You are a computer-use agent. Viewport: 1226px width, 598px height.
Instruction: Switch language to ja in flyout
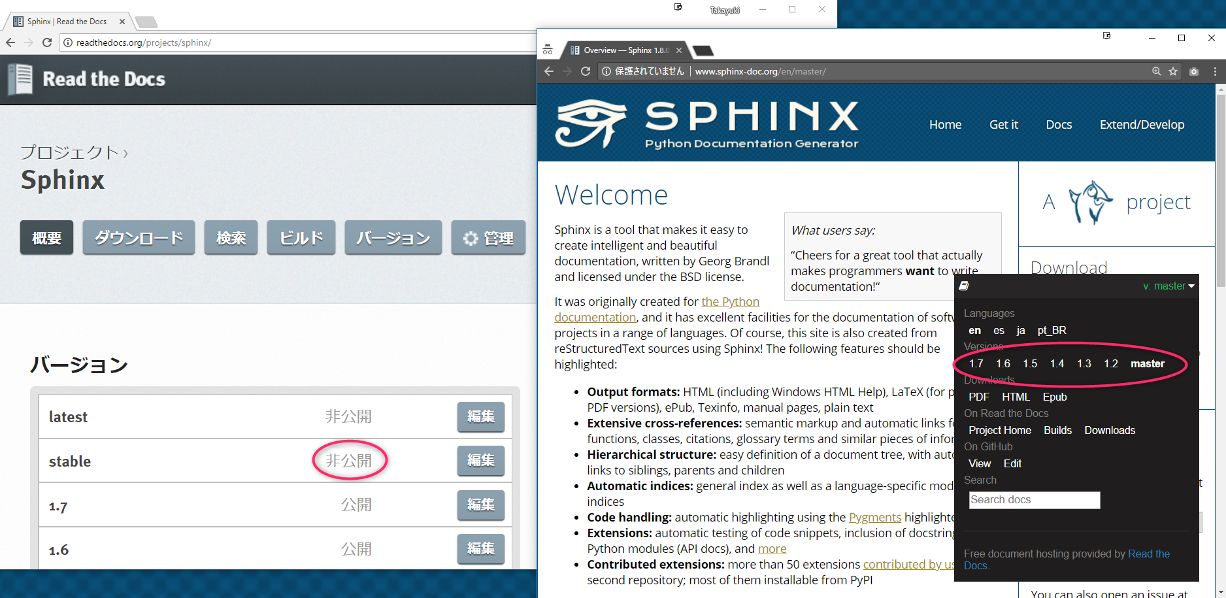(x=1021, y=331)
